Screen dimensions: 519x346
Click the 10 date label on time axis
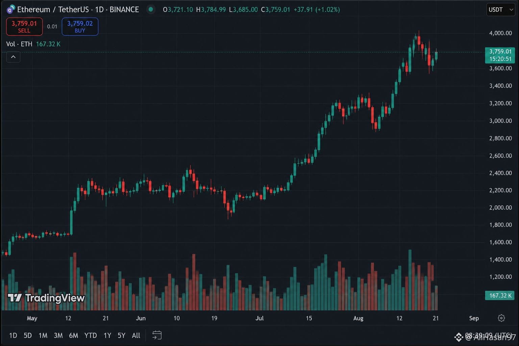176,318
